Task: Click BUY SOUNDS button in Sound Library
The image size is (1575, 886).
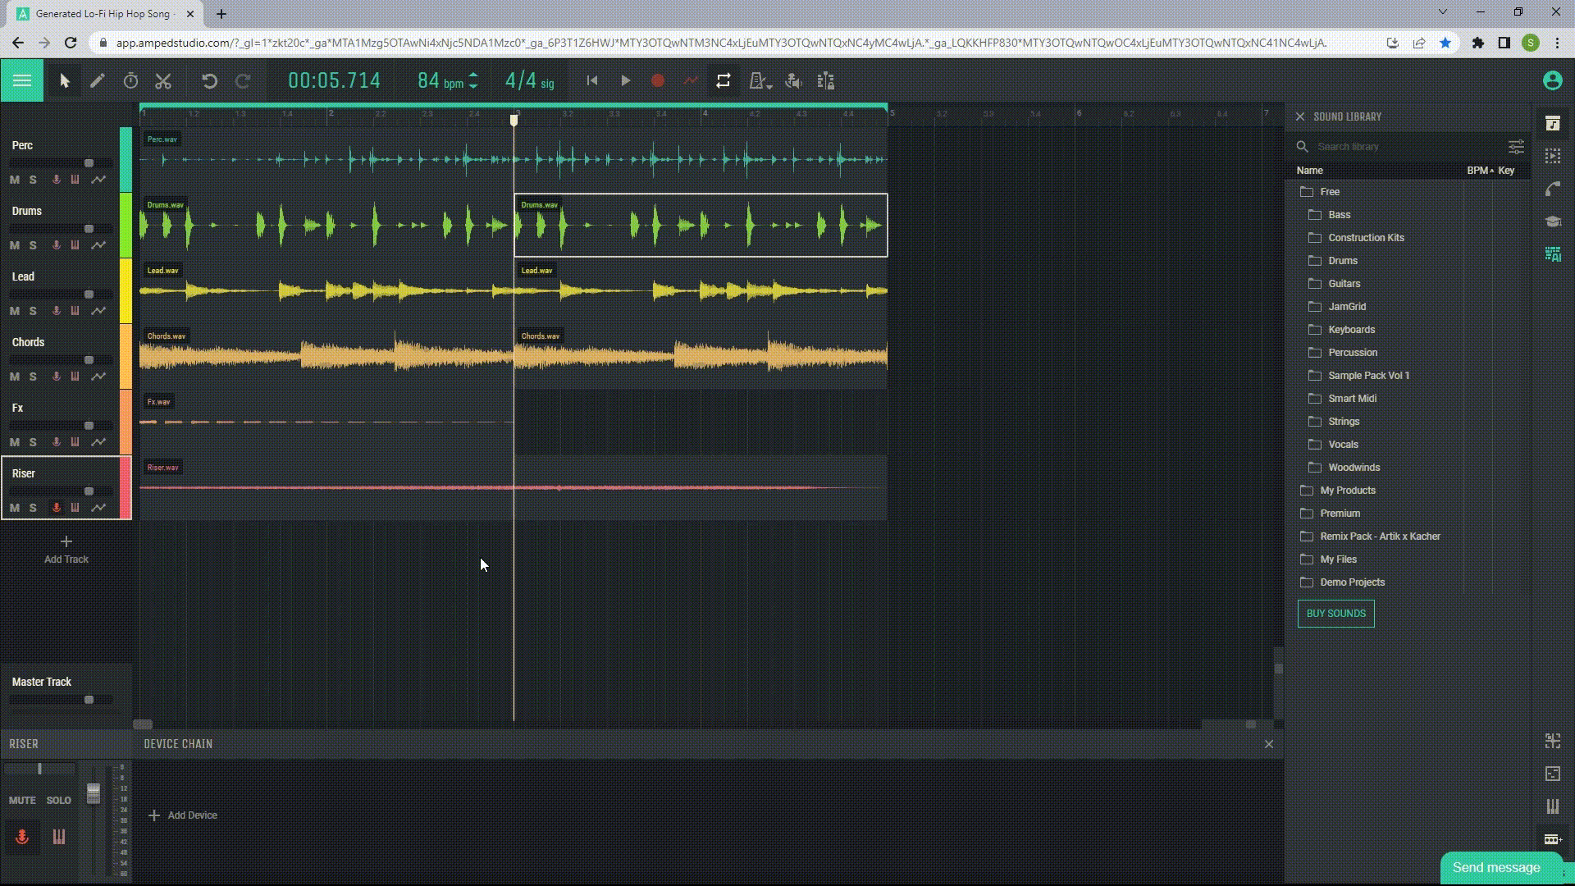Action: (x=1336, y=614)
